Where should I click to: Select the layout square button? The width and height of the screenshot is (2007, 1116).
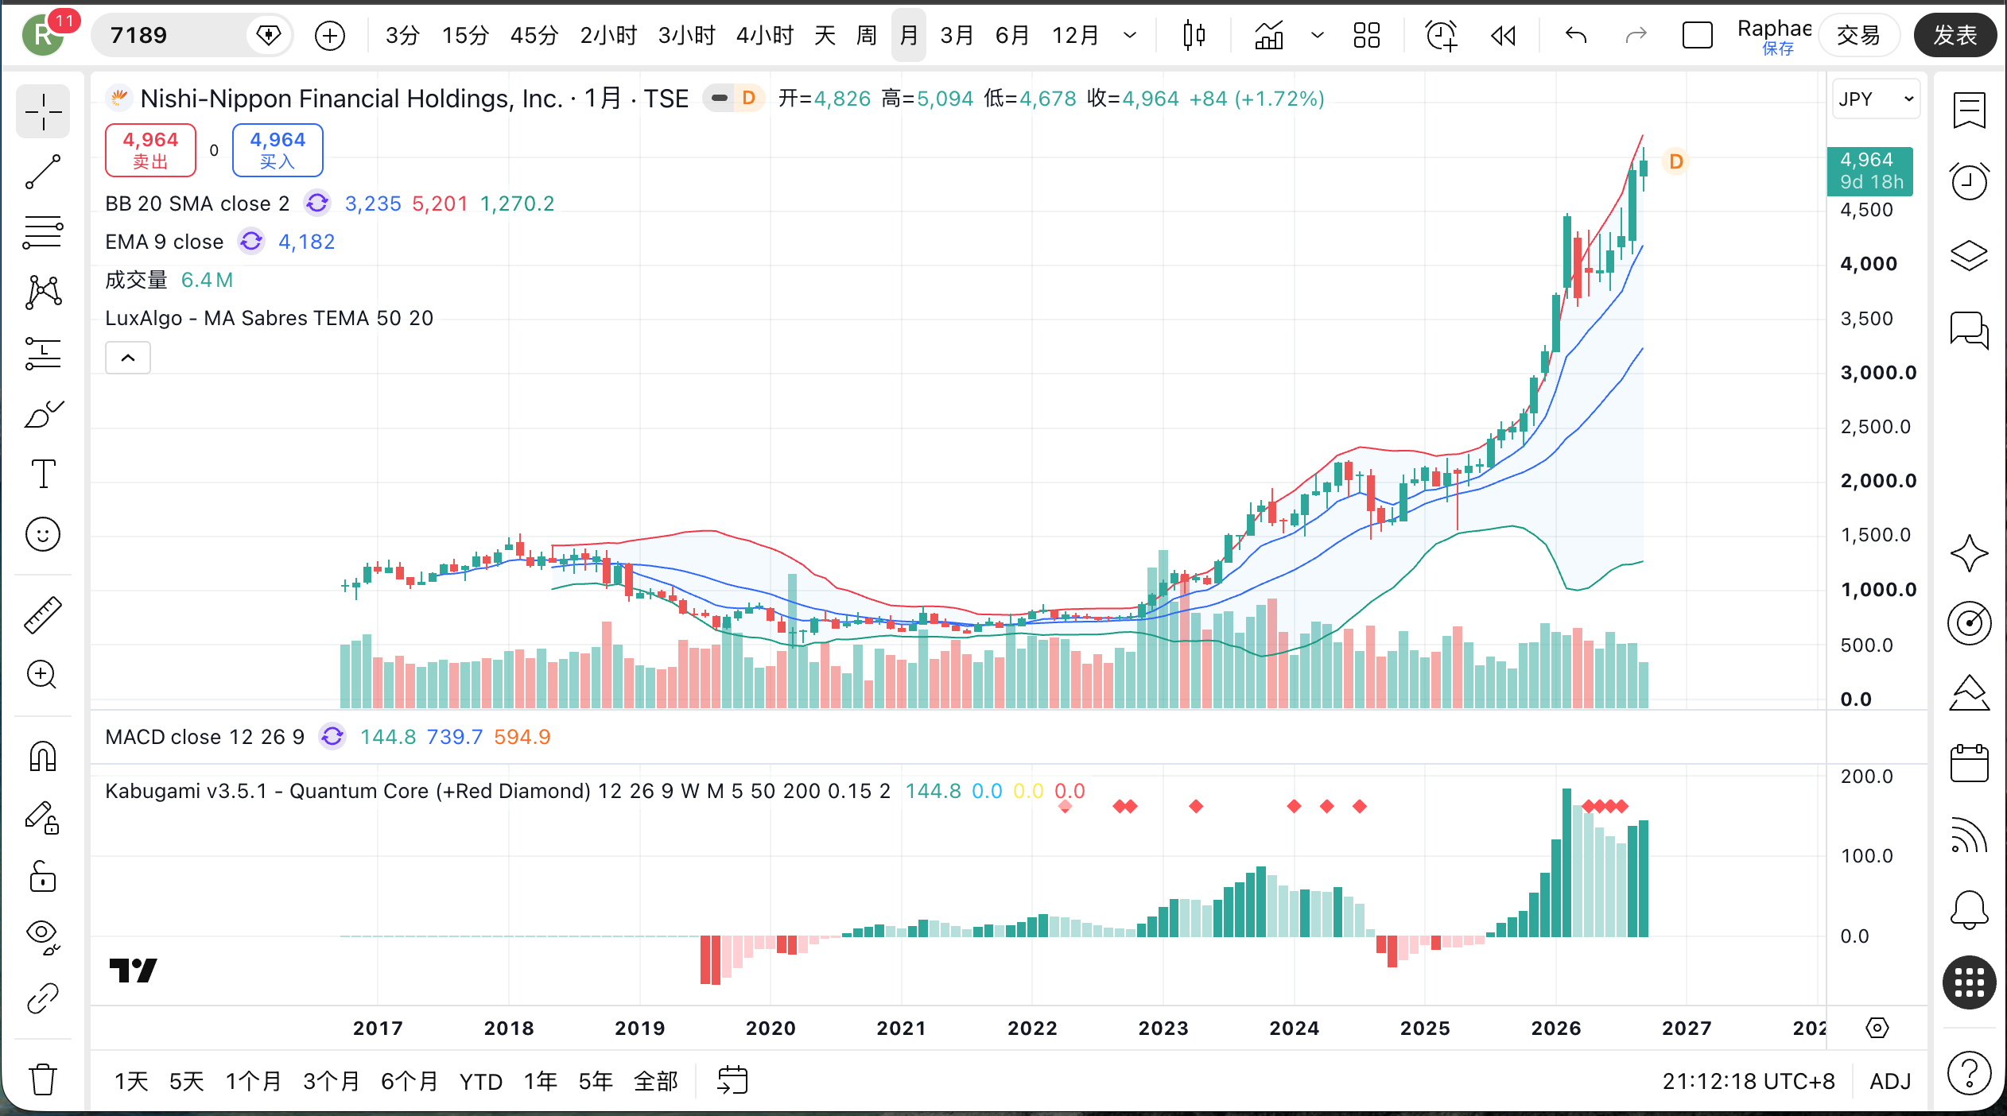coord(1697,35)
